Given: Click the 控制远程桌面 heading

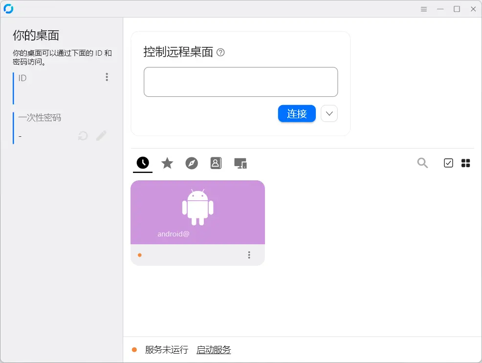Looking at the screenshot, I should click(178, 52).
